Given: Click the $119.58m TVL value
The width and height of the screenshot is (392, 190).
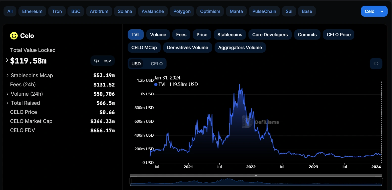Looking at the screenshot, I should pos(28,61).
